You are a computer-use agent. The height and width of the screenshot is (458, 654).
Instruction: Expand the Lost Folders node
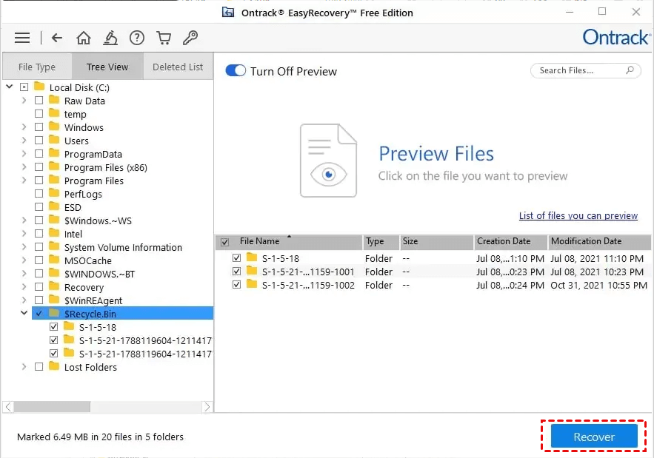[x=24, y=367]
